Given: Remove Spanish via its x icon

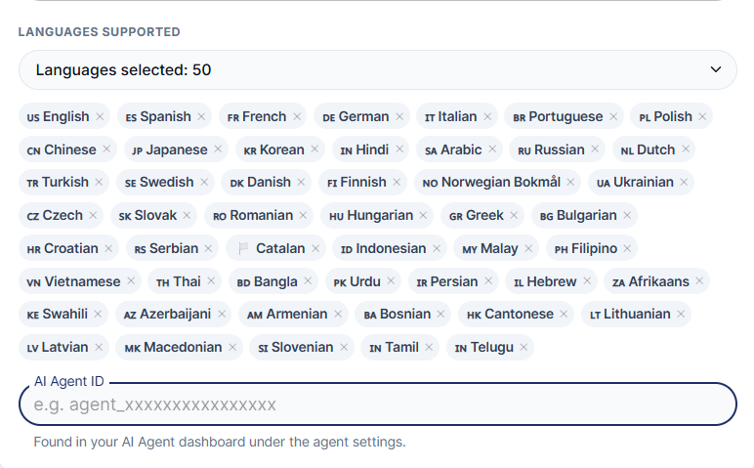Looking at the screenshot, I should pyautogui.click(x=201, y=116).
